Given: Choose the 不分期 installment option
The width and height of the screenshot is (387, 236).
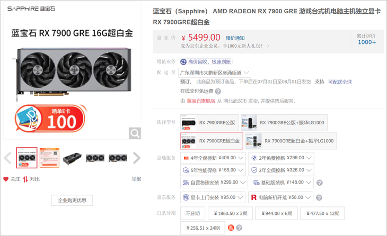Looking at the screenshot, I should point(193,213).
